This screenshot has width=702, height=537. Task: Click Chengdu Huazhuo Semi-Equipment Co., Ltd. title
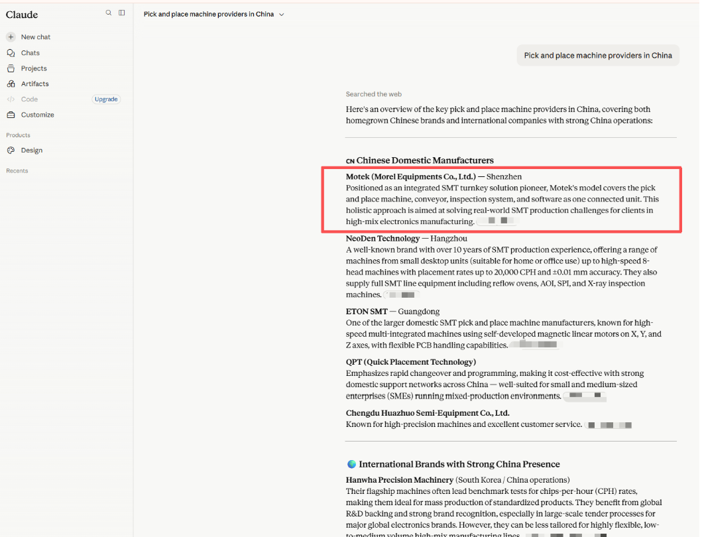(428, 413)
